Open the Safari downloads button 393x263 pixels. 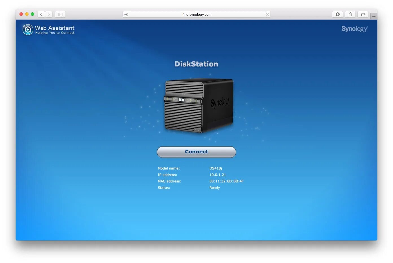pyautogui.click(x=337, y=14)
